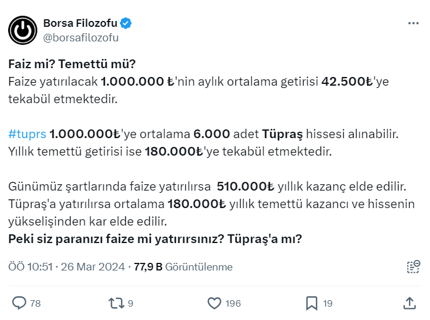Follow the #tuprs hashtag link

(27, 135)
